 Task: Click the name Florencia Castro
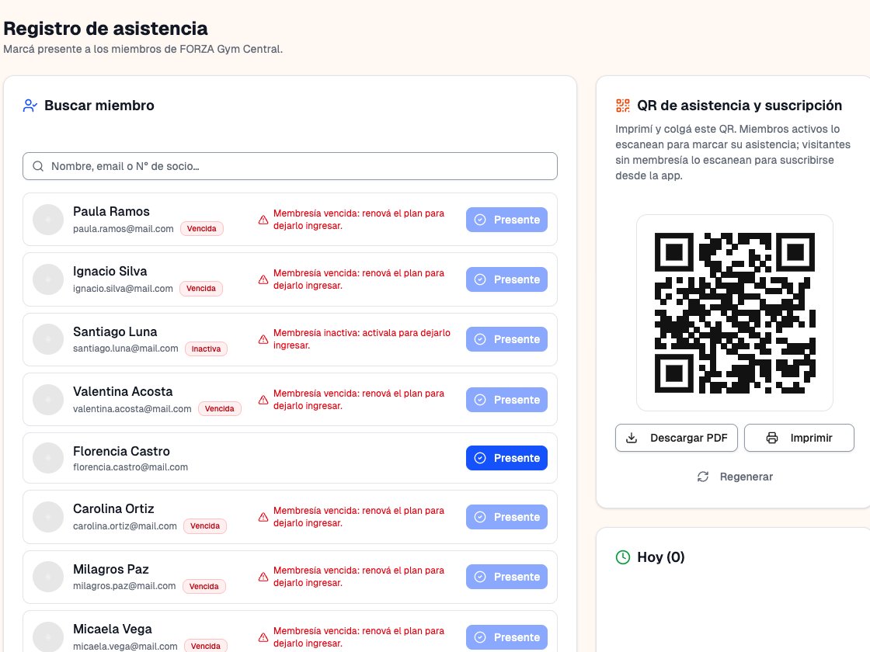121,451
